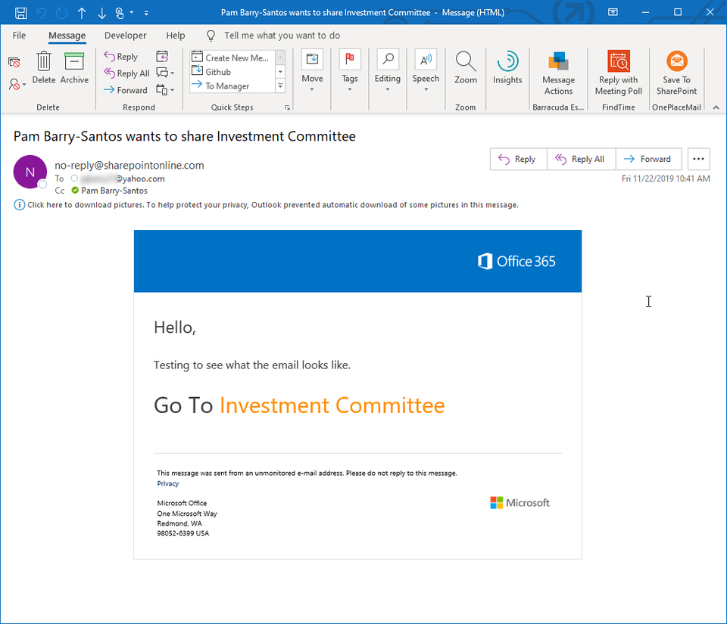This screenshot has height=624, width=727.
Task: Select the Message tab
Action: [x=67, y=36]
